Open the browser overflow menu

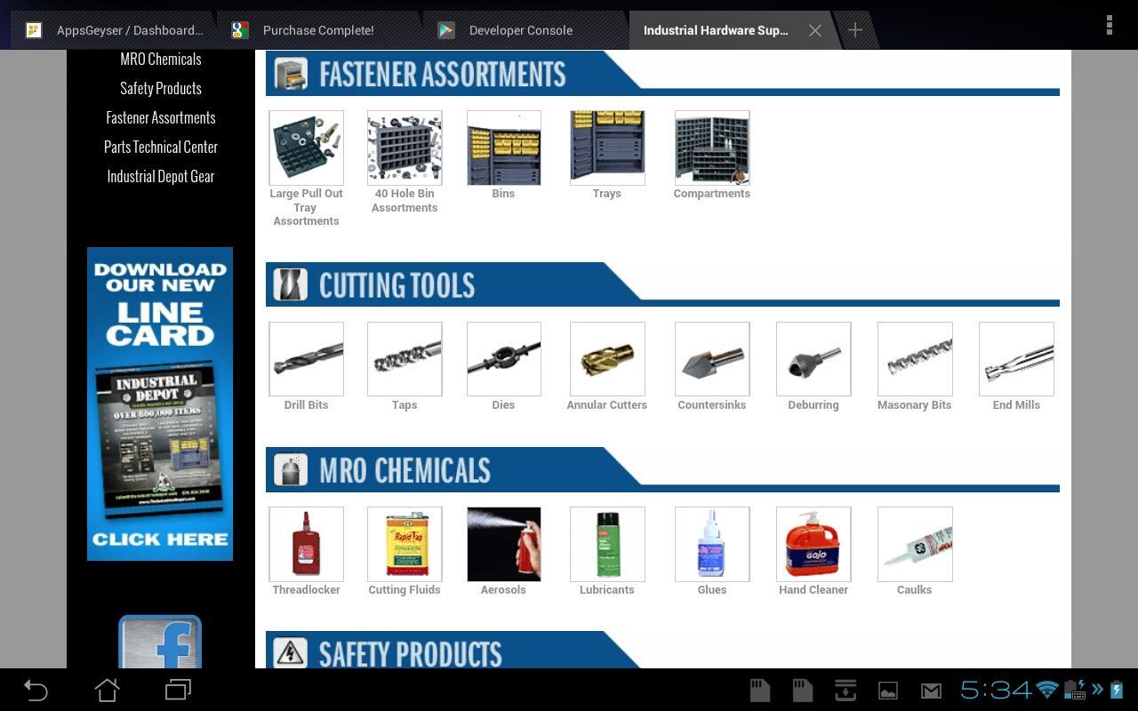1109,26
